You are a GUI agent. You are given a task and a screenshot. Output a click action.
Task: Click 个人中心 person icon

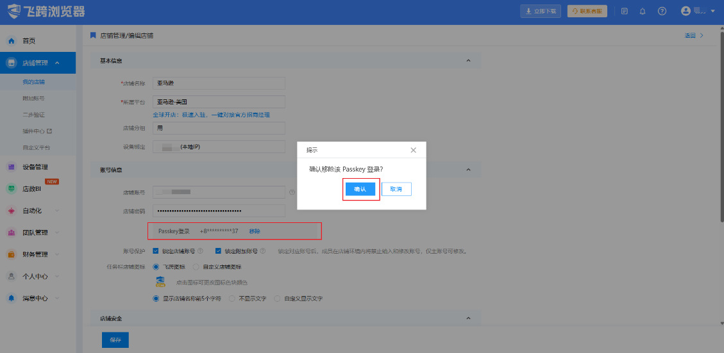coord(11,276)
